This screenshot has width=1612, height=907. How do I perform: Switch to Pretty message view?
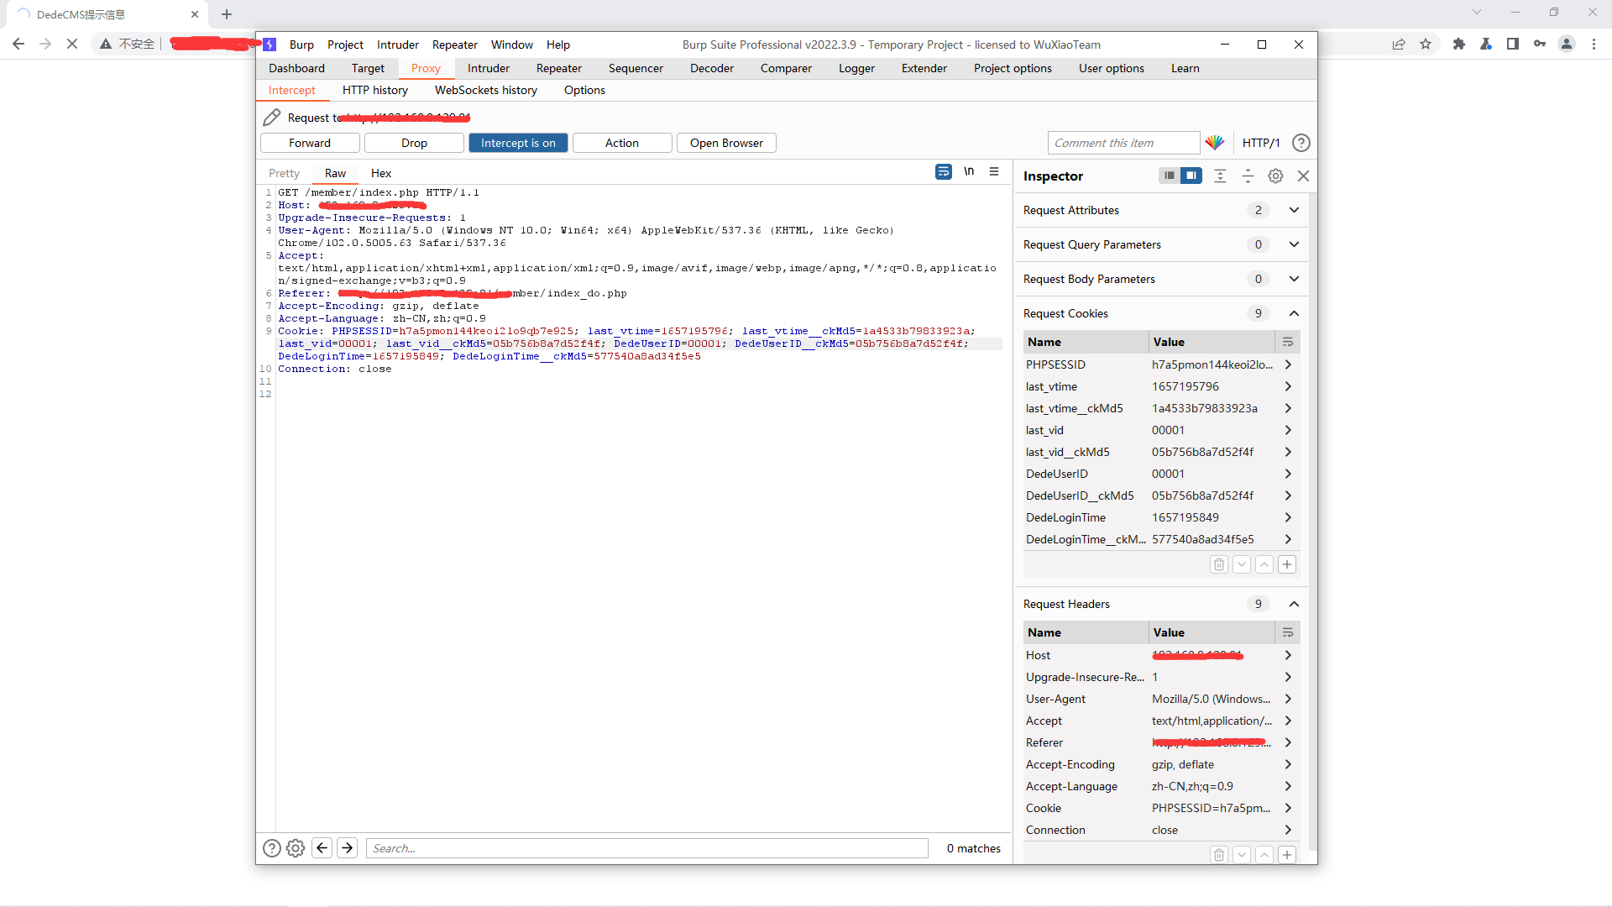tap(284, 173)
